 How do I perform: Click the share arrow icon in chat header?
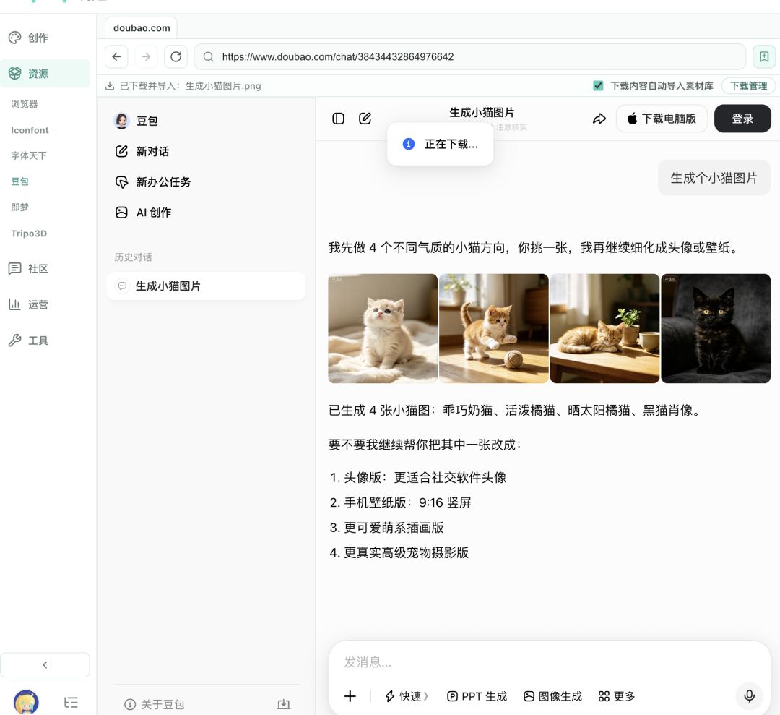click(x=599, y=119)
